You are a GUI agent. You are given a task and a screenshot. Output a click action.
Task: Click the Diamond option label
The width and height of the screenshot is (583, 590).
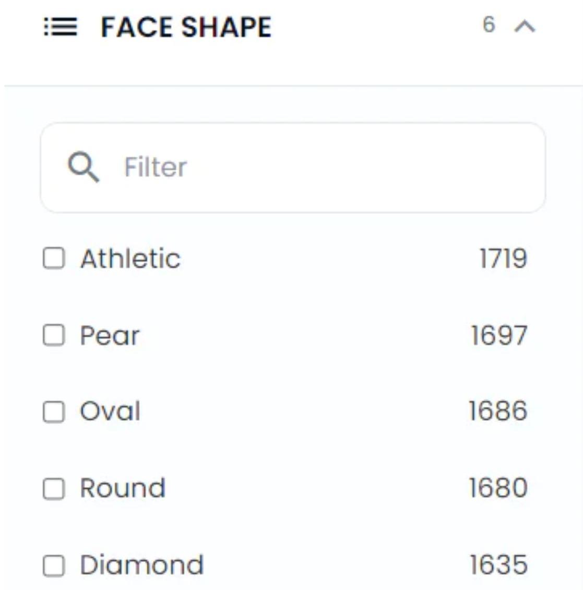pos(141,565)
